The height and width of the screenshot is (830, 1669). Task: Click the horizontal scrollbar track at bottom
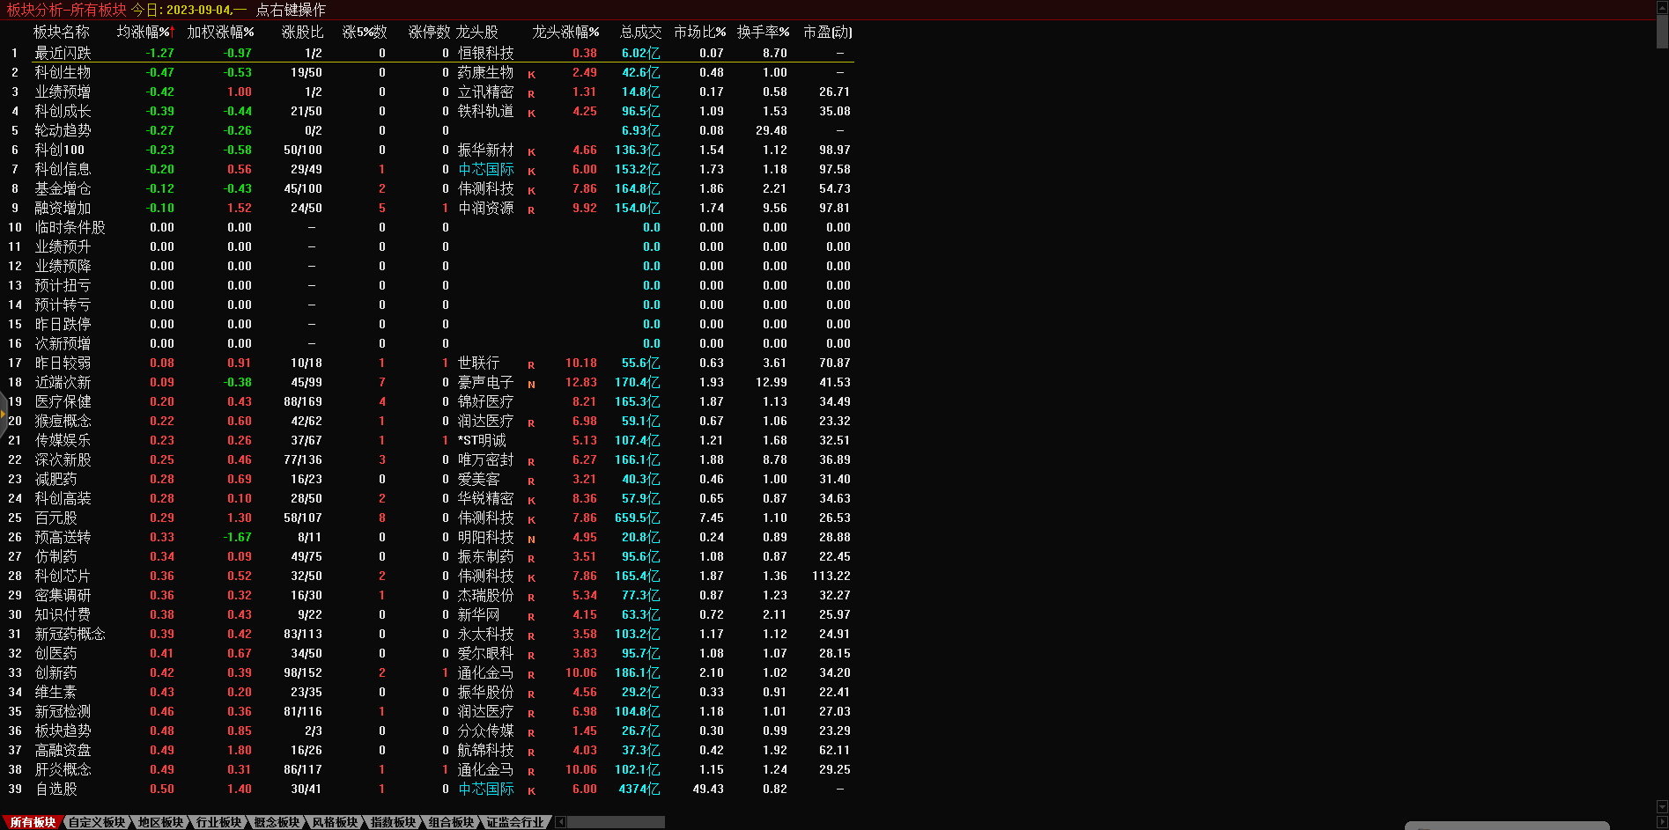(617, 822)
